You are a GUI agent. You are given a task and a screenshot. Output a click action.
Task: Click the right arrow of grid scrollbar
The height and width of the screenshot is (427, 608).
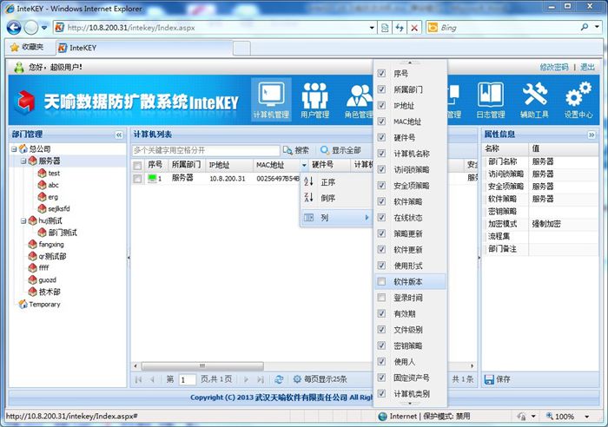pos(472,365)
